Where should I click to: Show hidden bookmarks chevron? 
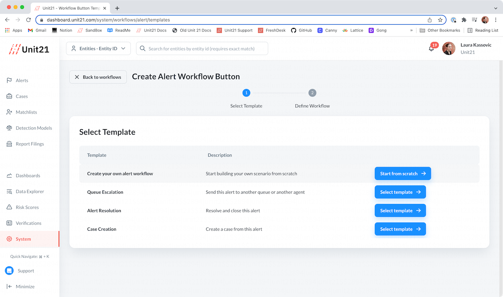pos(411,30)
